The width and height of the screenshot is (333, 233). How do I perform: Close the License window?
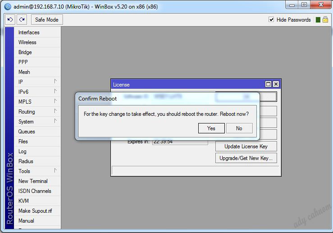point(276,84)
